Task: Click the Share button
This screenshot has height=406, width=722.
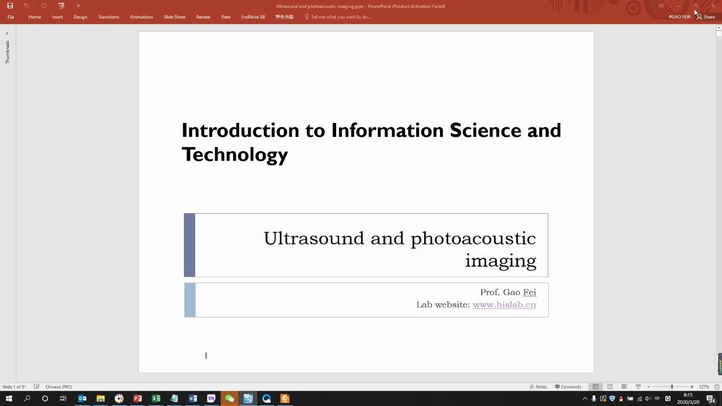Action: [x=706, y=17]
